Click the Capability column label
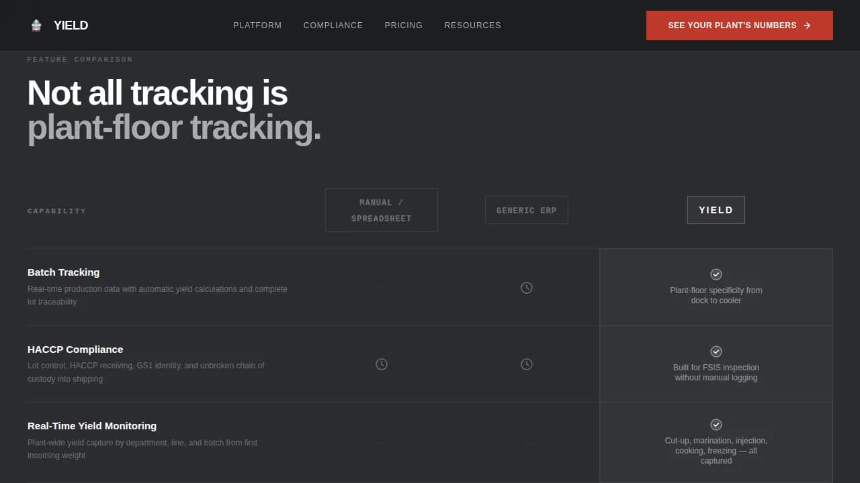 pos(57,211)
